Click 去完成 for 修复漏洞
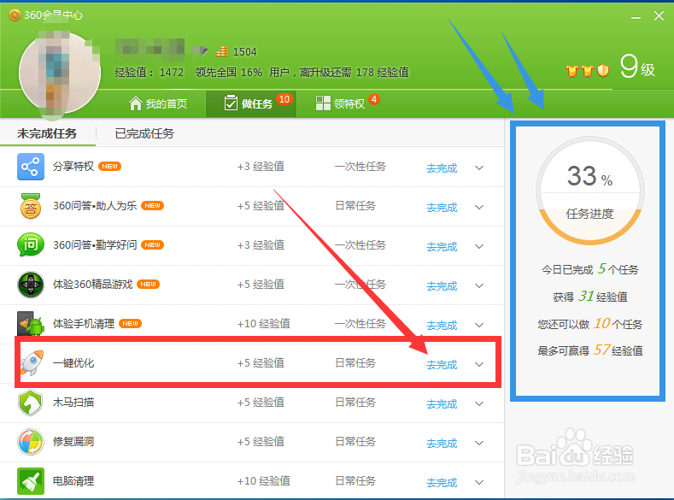The height and width of the screenshot is (500, 674). click(x=442, y=444)
